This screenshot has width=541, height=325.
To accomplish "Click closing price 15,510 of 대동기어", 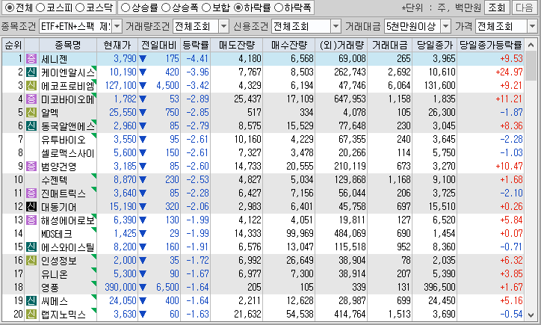I will pos(442,207).
